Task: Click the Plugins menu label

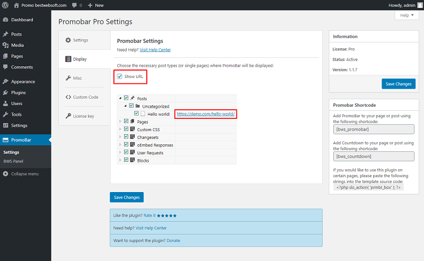Action: point(19,93)
